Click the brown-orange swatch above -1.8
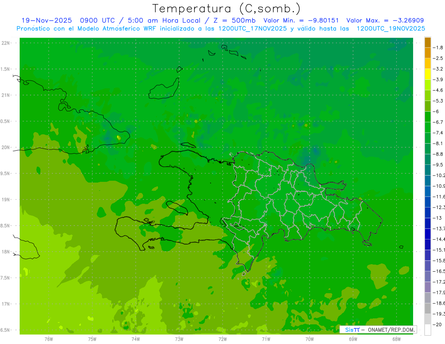Image resolution: width=445 pixels, height=344 pixels. click(x=428, y=43)
